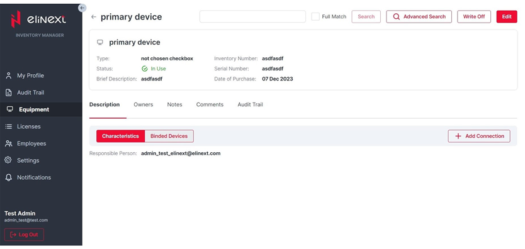Collapse sidebar with the arrow icon
525x249 pixels.
(x=82, y=8)
